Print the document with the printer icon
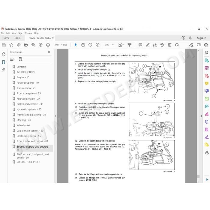This screenshot has width=210, height=210. [x=26, y=45]
